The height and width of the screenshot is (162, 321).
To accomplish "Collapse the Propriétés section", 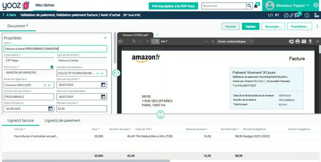I will [105, 38].
